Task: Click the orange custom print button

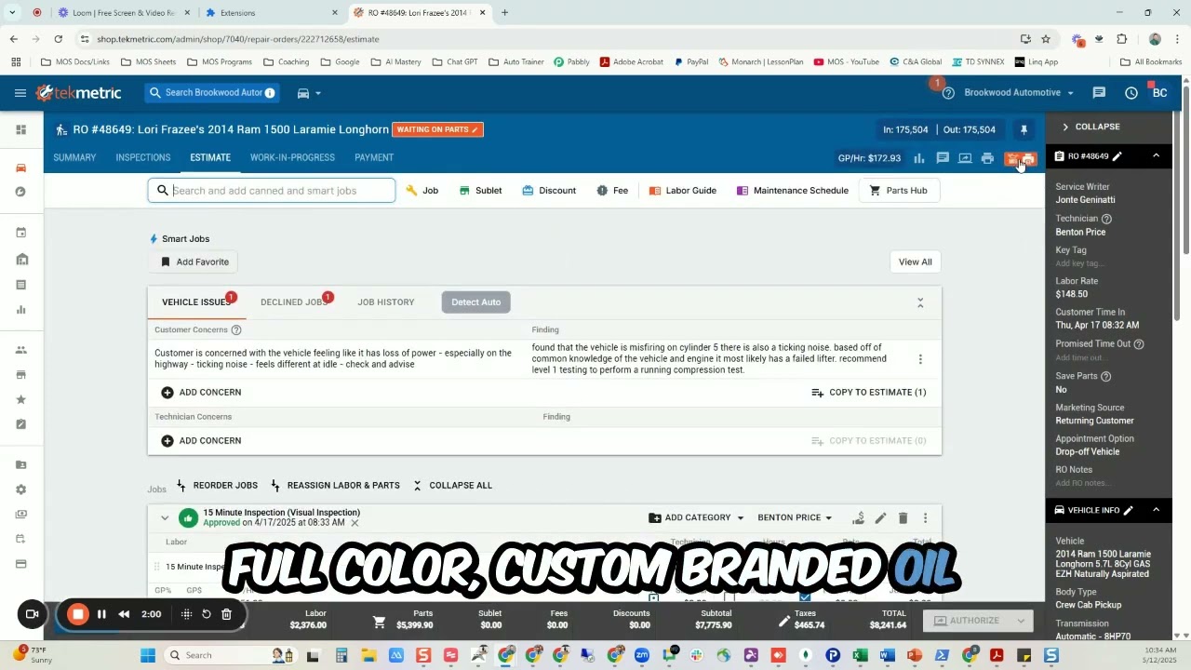Action: pos(1021,159)
